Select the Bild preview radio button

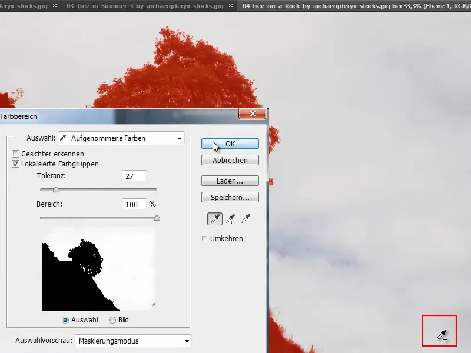(x=112, y=320)
